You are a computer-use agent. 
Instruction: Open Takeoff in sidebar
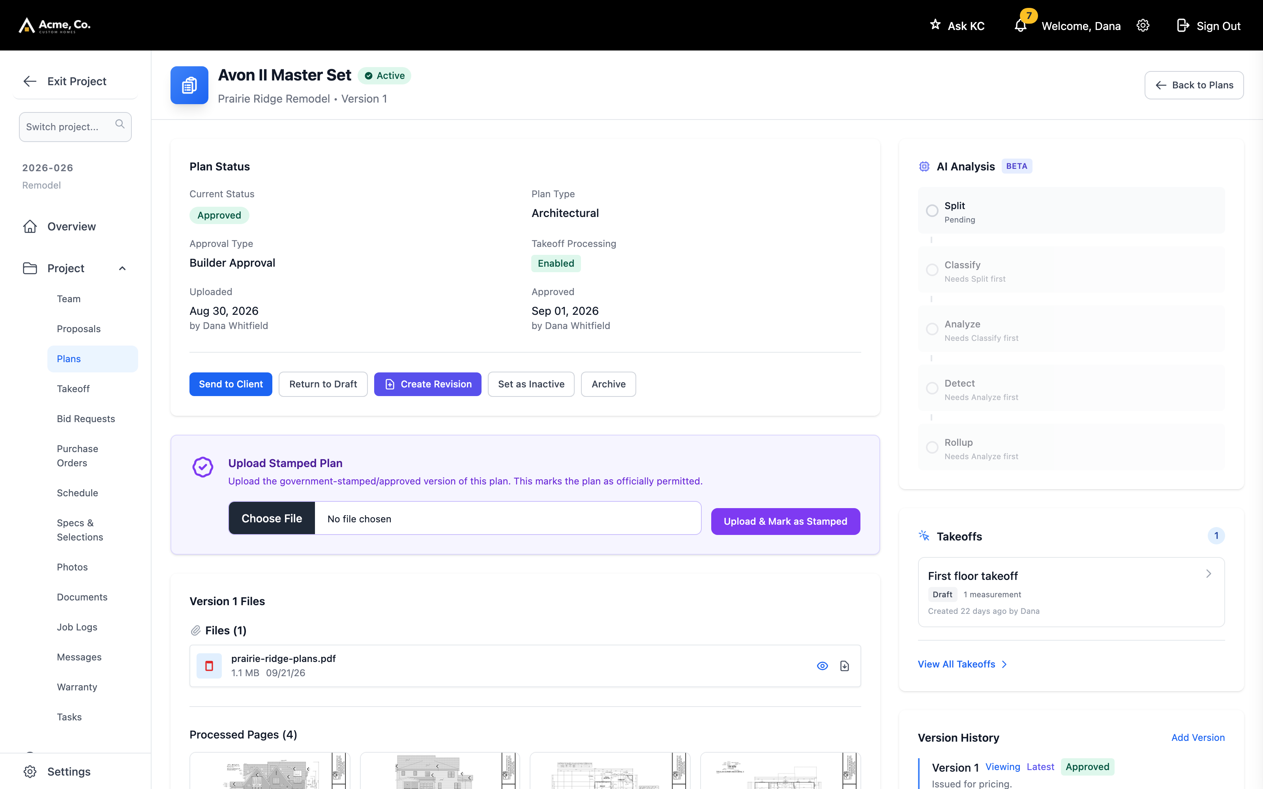pos(73,389)
